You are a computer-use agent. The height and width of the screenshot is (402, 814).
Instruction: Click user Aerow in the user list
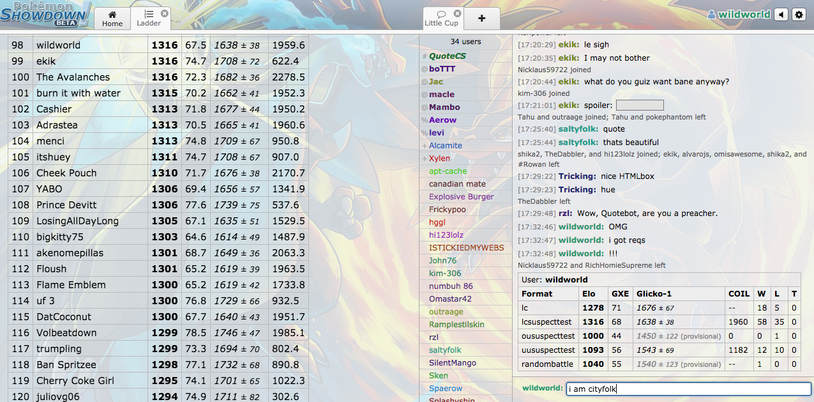[x=442, y=120]
